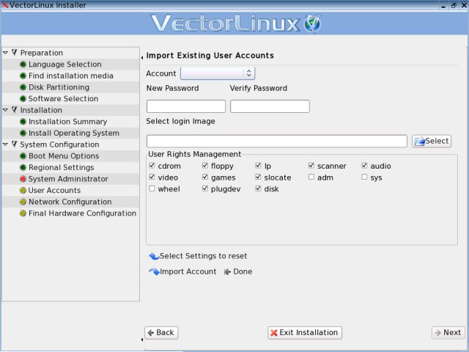
Task: Enable the sys group checkbox
Action: (364, 177)
